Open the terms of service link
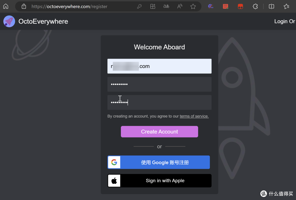 194,116
